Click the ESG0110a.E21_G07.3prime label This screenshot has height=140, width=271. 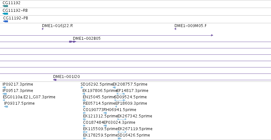click(x=29, y=97)
